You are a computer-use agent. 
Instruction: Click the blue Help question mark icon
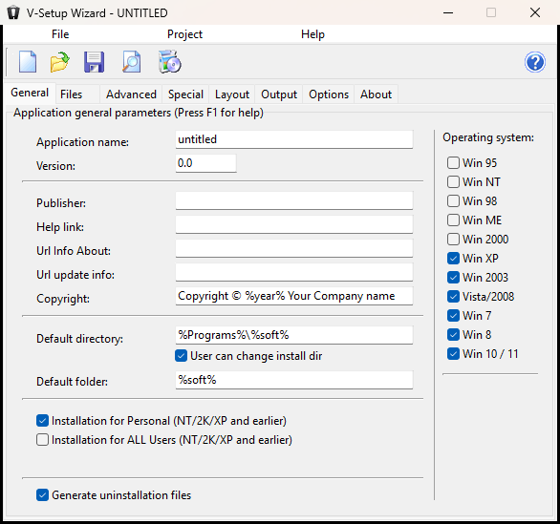pyautogui.click(x=534, y=62)
